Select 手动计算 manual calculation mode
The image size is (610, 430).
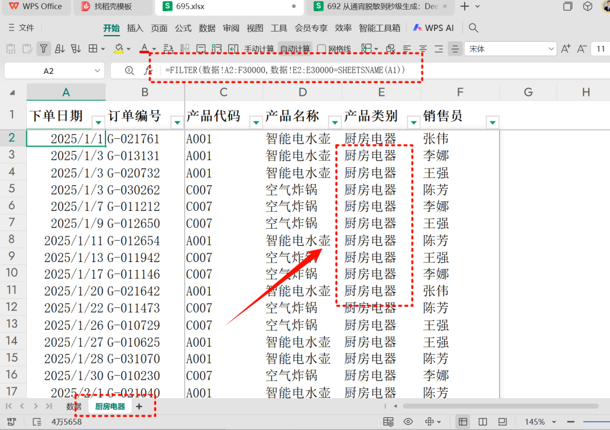pos(259,49)
